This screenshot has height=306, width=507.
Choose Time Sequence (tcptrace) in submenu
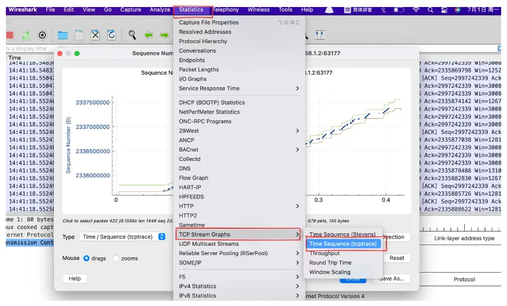coord(343,243)
